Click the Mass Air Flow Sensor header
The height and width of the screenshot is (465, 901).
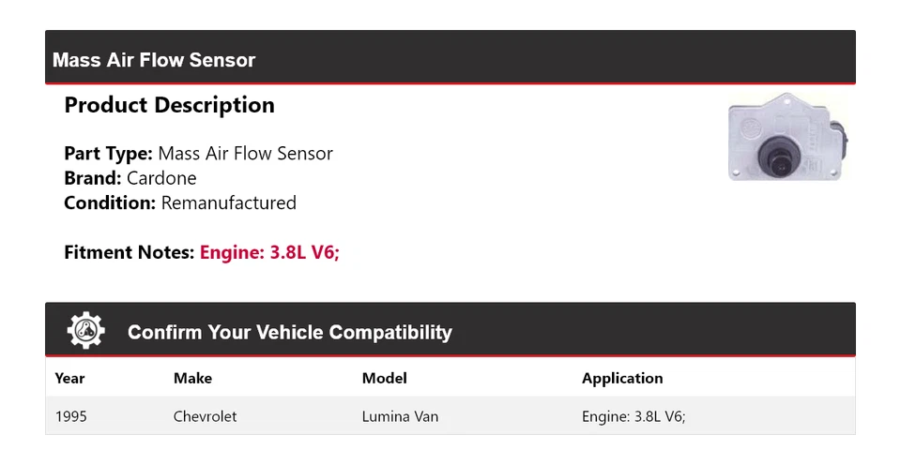(x=154, y=60)
